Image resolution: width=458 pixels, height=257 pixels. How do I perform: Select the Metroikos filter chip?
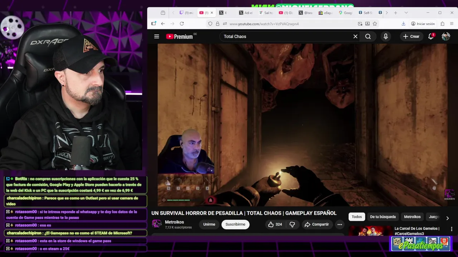(412, 217)
